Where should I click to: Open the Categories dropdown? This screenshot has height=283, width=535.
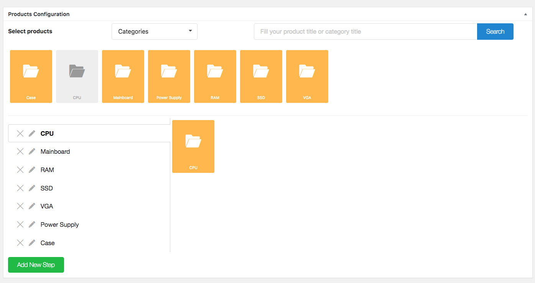click(x=155, y=31)
